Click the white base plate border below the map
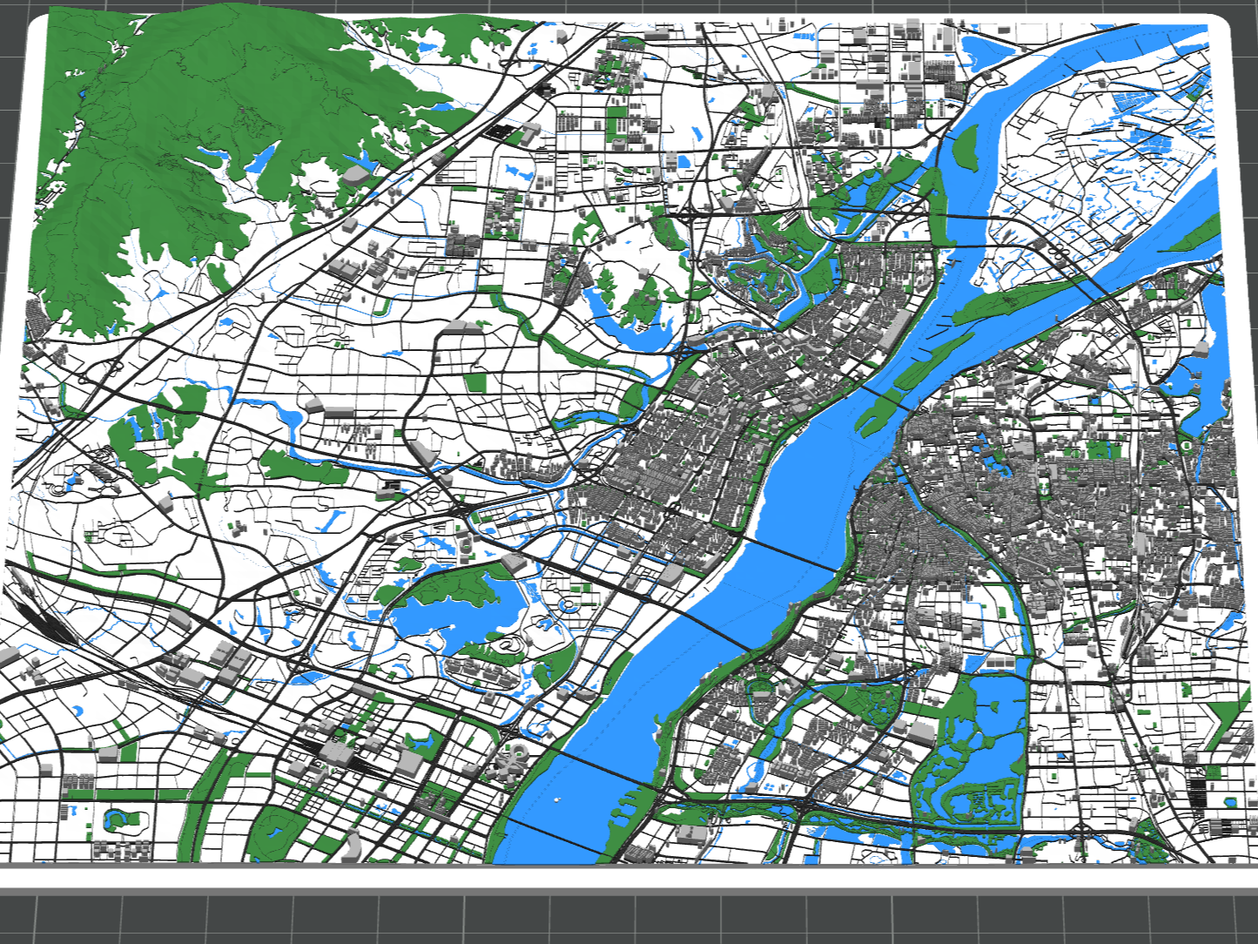This screenshot has height=944, width=1258. 629,878
